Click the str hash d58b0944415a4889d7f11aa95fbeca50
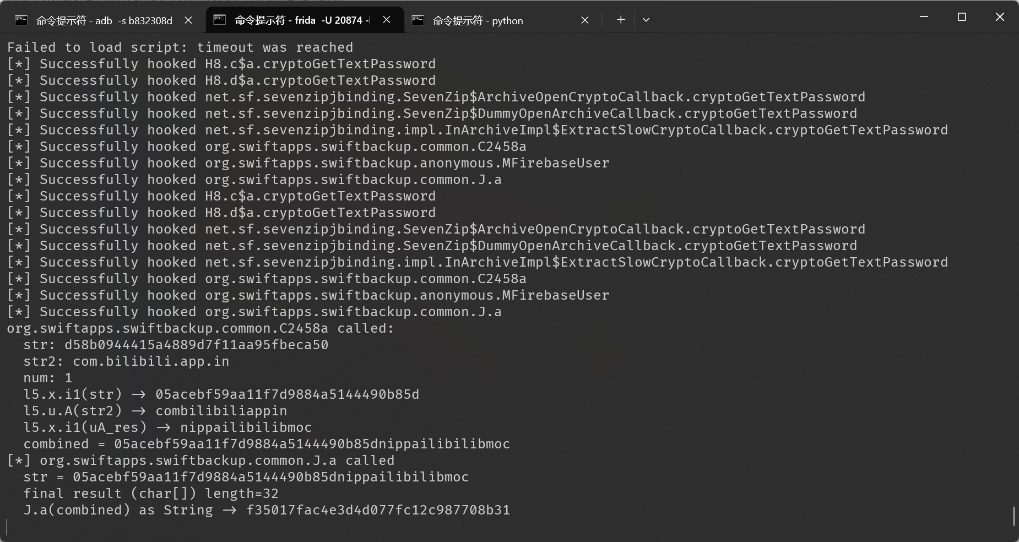The height and width of the screenshot is (542, 1019). pyautogui.click(x=196, y=345)
